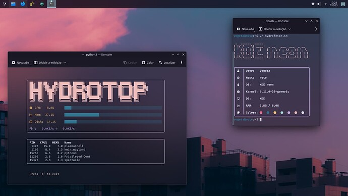This screenshot has height=196, width=348.
Task: Click Nova aba in python3 Konsole
Action: (x=20, y=63)
